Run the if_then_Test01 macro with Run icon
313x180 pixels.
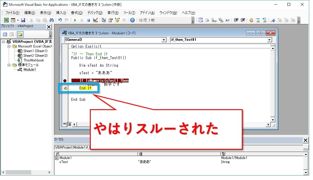coord(75,20)
